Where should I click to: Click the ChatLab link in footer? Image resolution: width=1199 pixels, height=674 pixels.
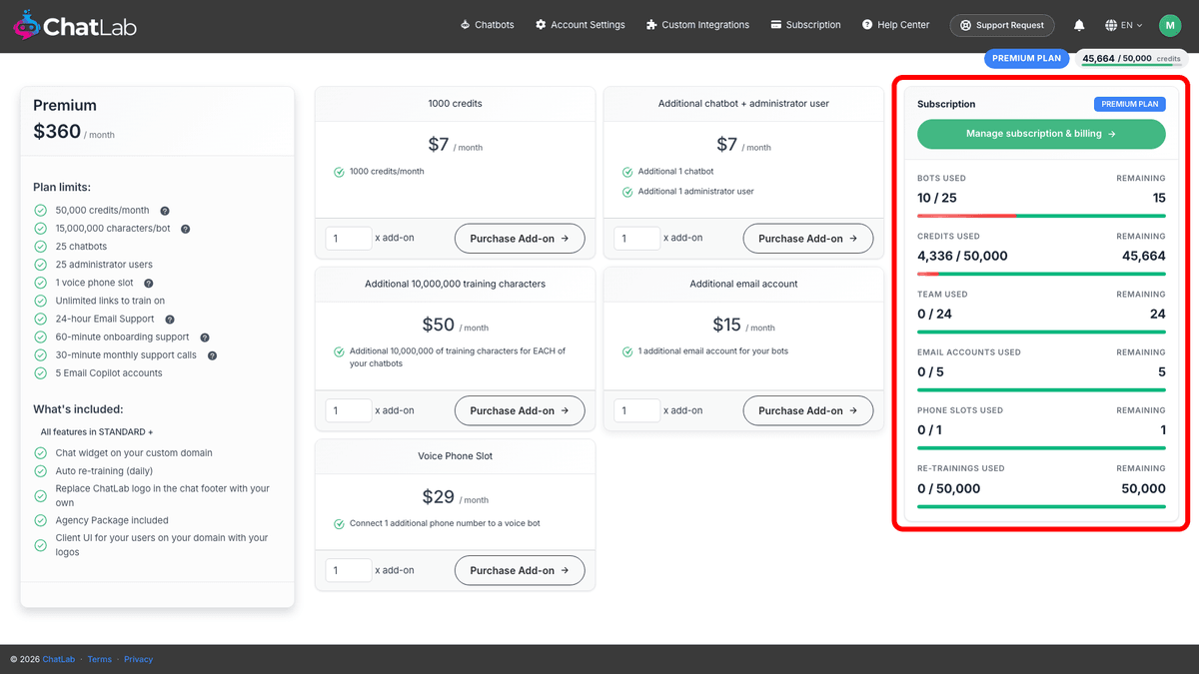click(59, 659)
